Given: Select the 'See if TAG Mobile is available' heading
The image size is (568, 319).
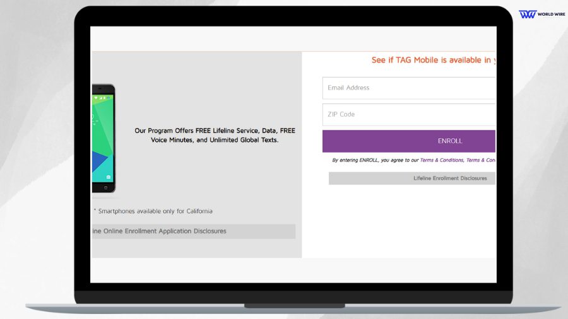Looking at the screenshot, I should [x=434, y=60].
